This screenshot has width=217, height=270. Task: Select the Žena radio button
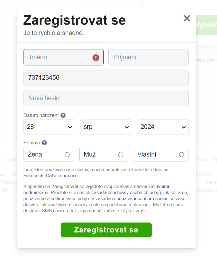click(x=67, y=155)
